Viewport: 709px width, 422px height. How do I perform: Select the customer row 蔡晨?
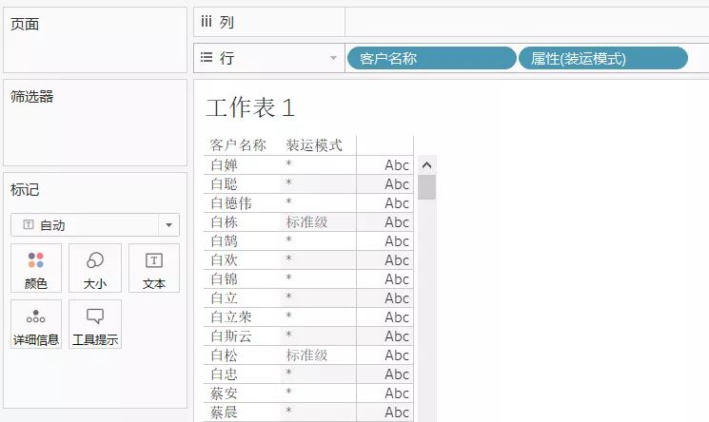pos(225,412)
